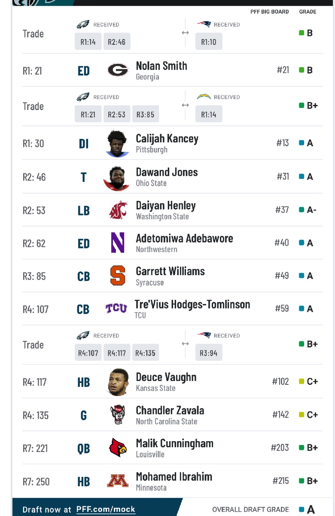Open the PFF.com/mock link
Viewport: 335px width, 516px height.
106,510
